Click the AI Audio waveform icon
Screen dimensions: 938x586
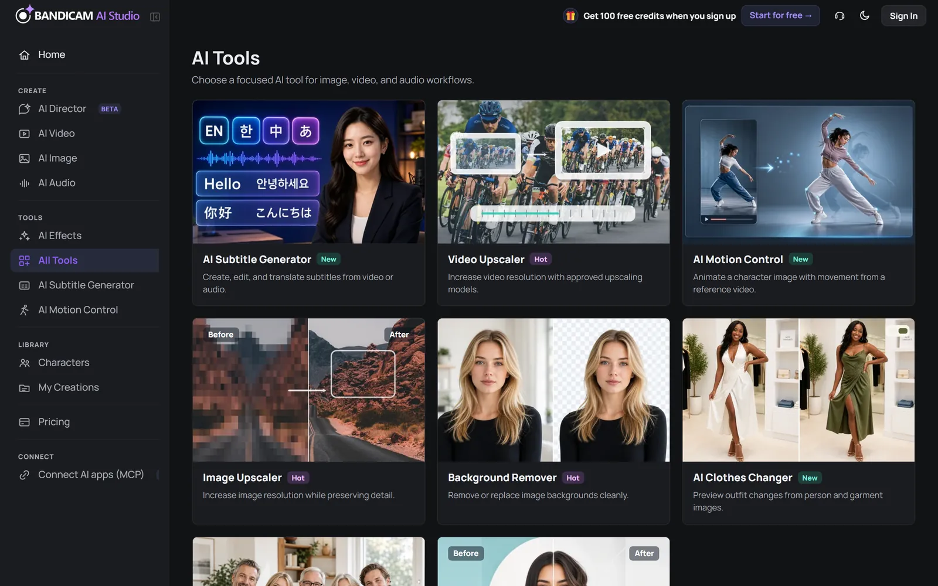point(24,183)
